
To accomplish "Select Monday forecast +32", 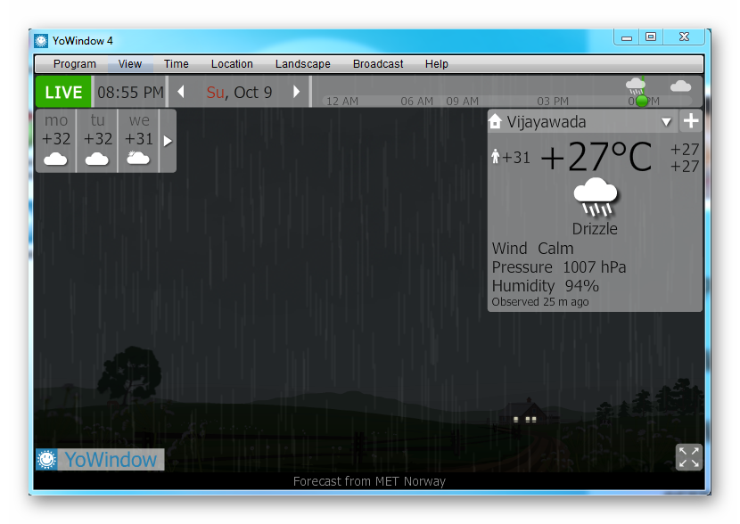I will tap(56, 141).
